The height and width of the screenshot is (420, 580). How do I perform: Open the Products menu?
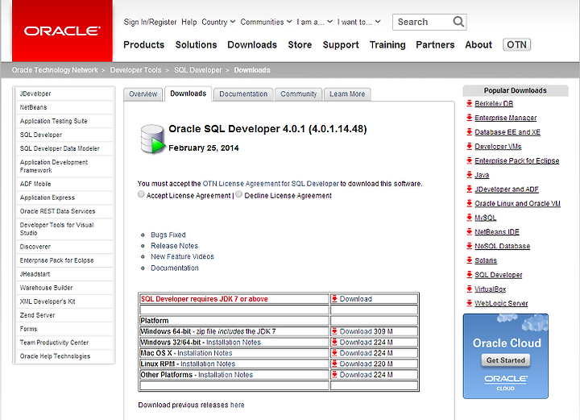tap(144, 45)
